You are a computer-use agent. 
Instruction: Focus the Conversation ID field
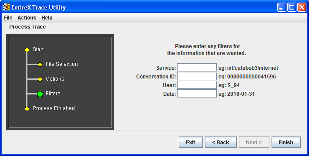click(x=197, y=76)
